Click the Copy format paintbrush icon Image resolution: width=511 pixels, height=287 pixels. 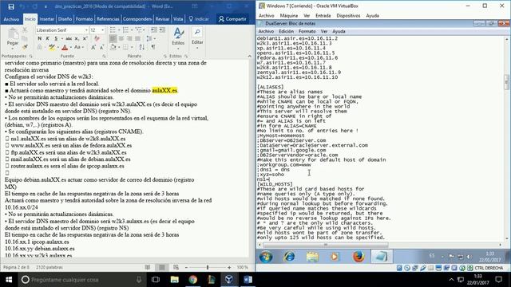point(25,47)
